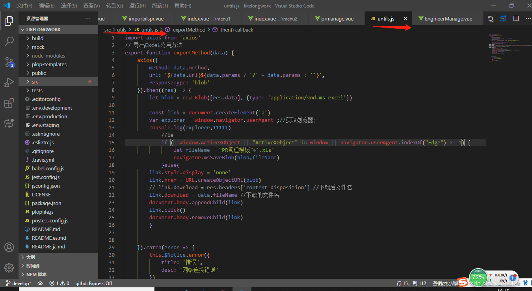The height and width of the screenshot is (291, 532).
Task: Click utils in the breadcrumb
Action: [122, 30]
